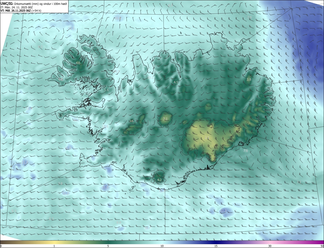Viewport: 324px width, 248px height.
Task: Click the dark navy color at scale value 15
Action: 216,242
